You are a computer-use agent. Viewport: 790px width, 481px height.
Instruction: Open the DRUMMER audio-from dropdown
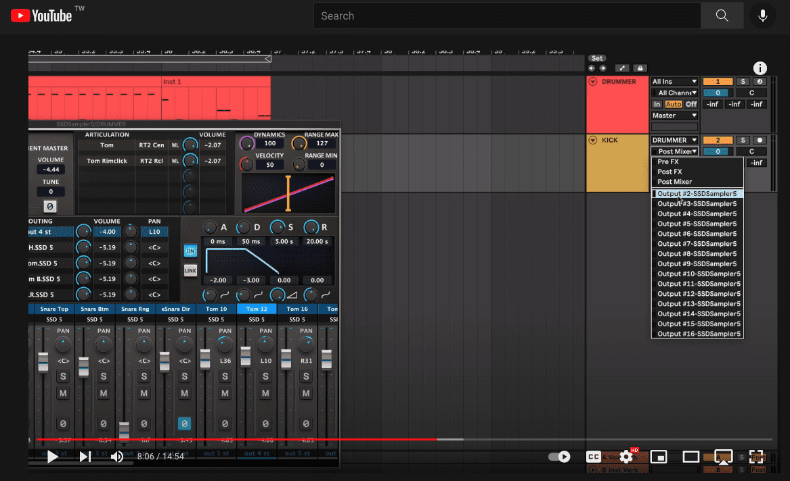point(674,141)
